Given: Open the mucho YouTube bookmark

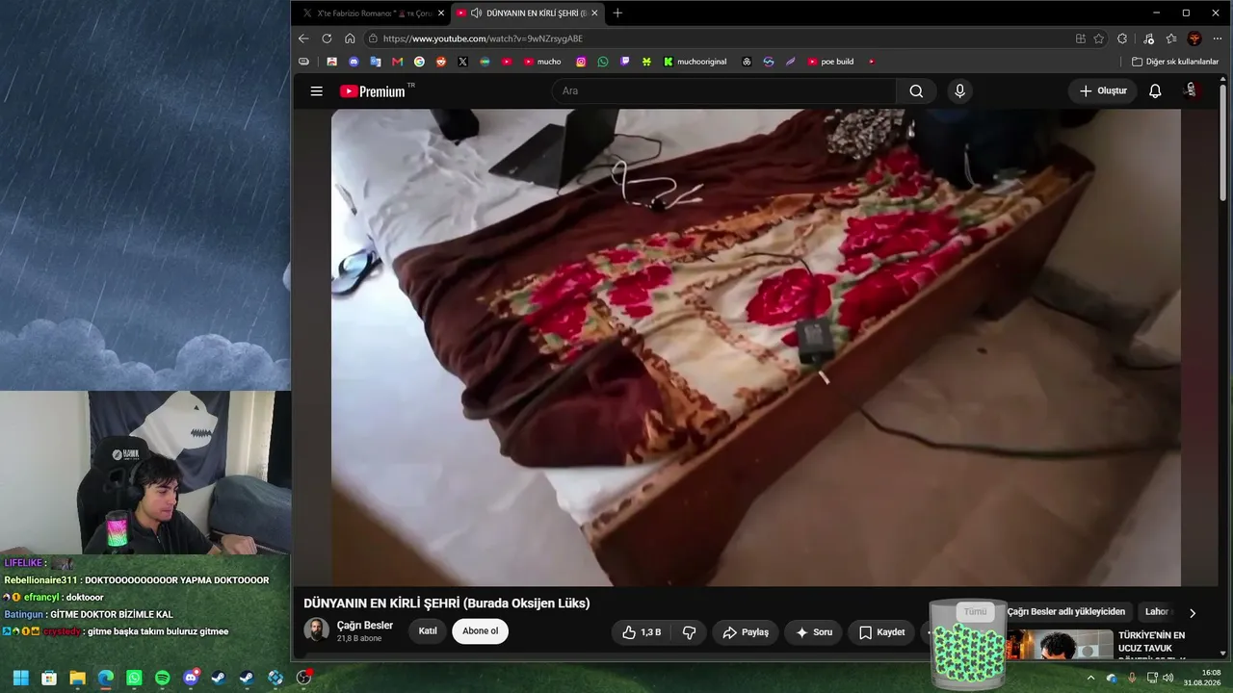Looking at the screenshot, I should click(542, 62).
